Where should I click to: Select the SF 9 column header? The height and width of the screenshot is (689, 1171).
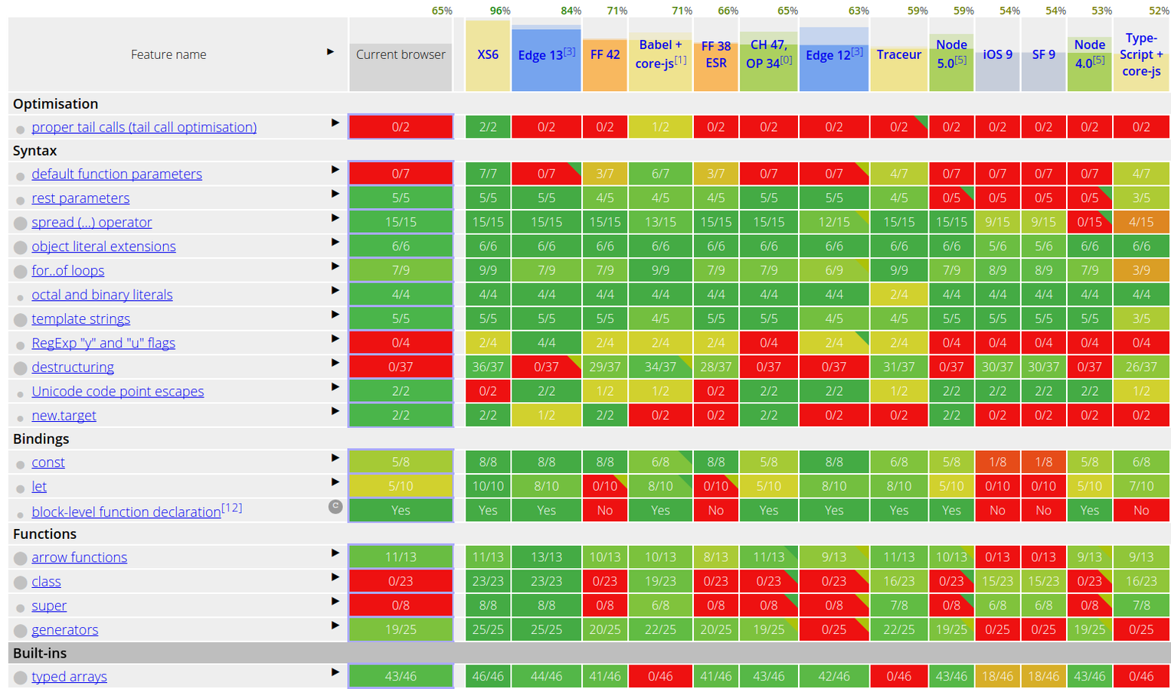(x=1044, y=55)
